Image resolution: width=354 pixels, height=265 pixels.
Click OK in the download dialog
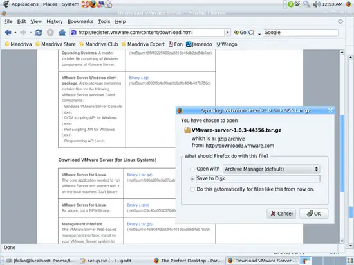coord(314,214)
